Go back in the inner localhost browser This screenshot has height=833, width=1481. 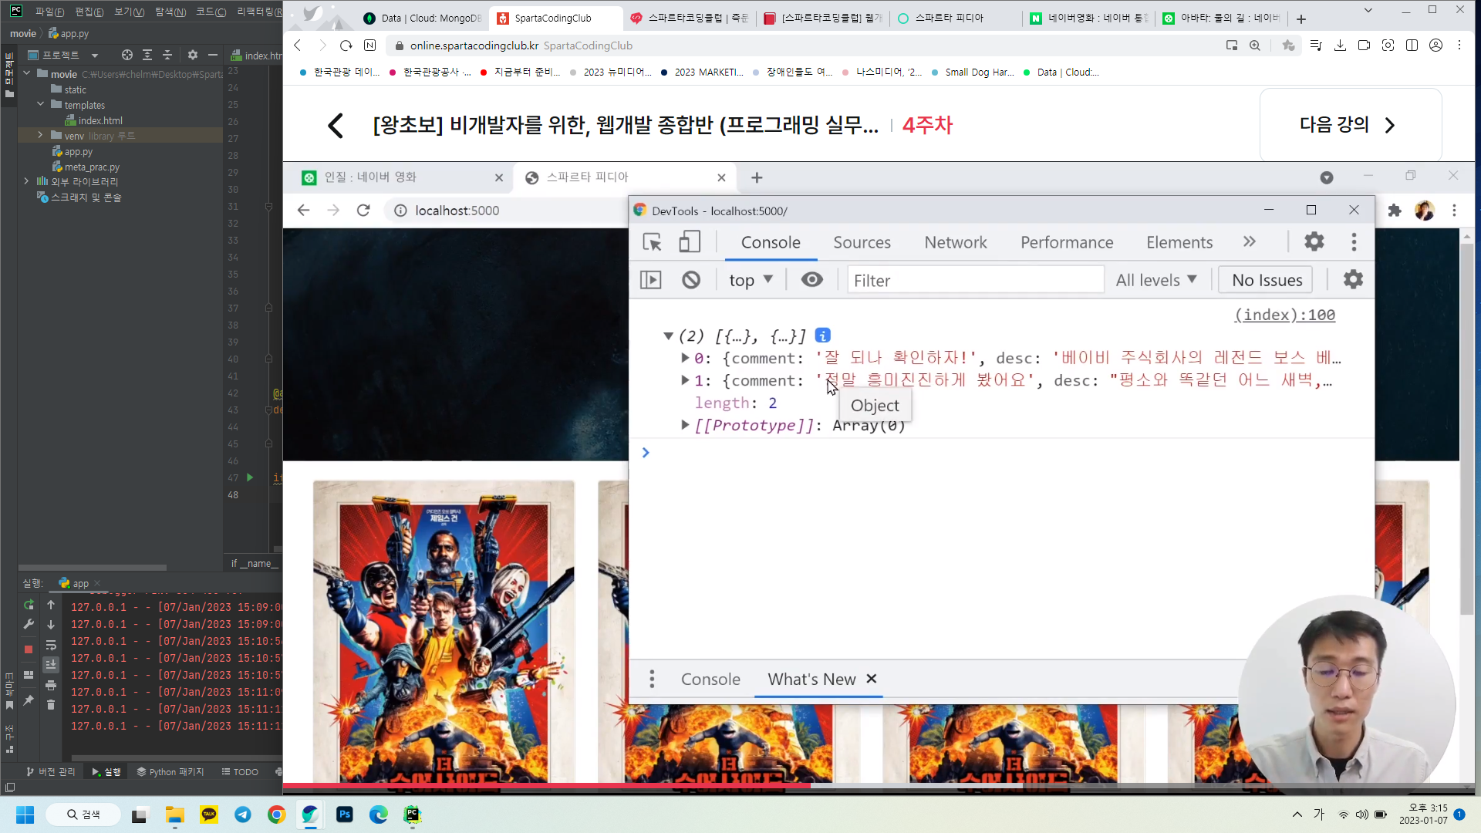tap(303, 211)
